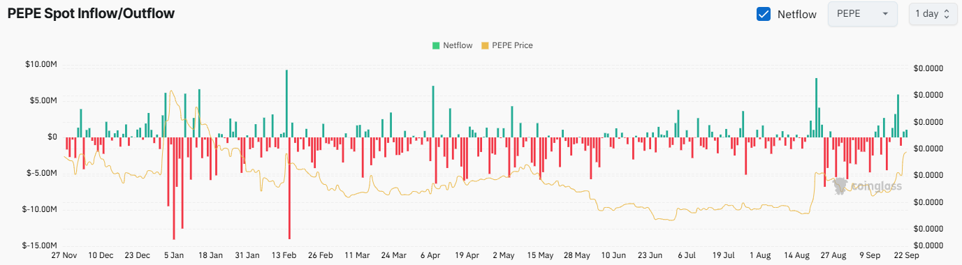Click the 31 Jan date label

tap(247, 255)
